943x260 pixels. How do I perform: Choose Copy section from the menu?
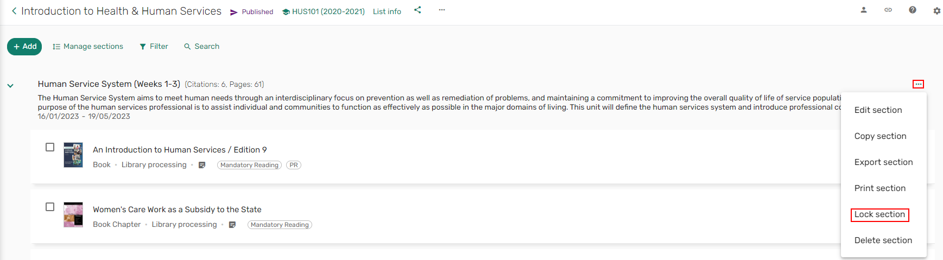pos(880,136)
